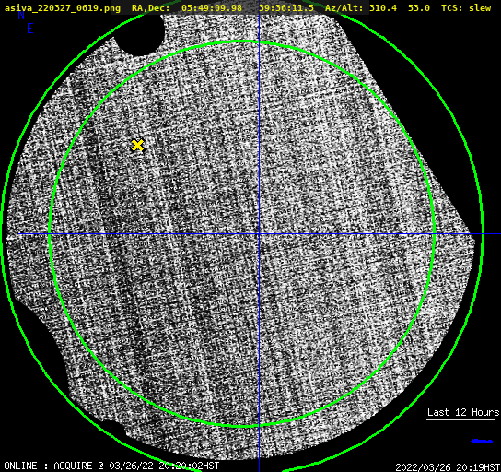Click the RA,Dec: label in header
The width and height of the screenshot is (501, 472).
point(150,8)
